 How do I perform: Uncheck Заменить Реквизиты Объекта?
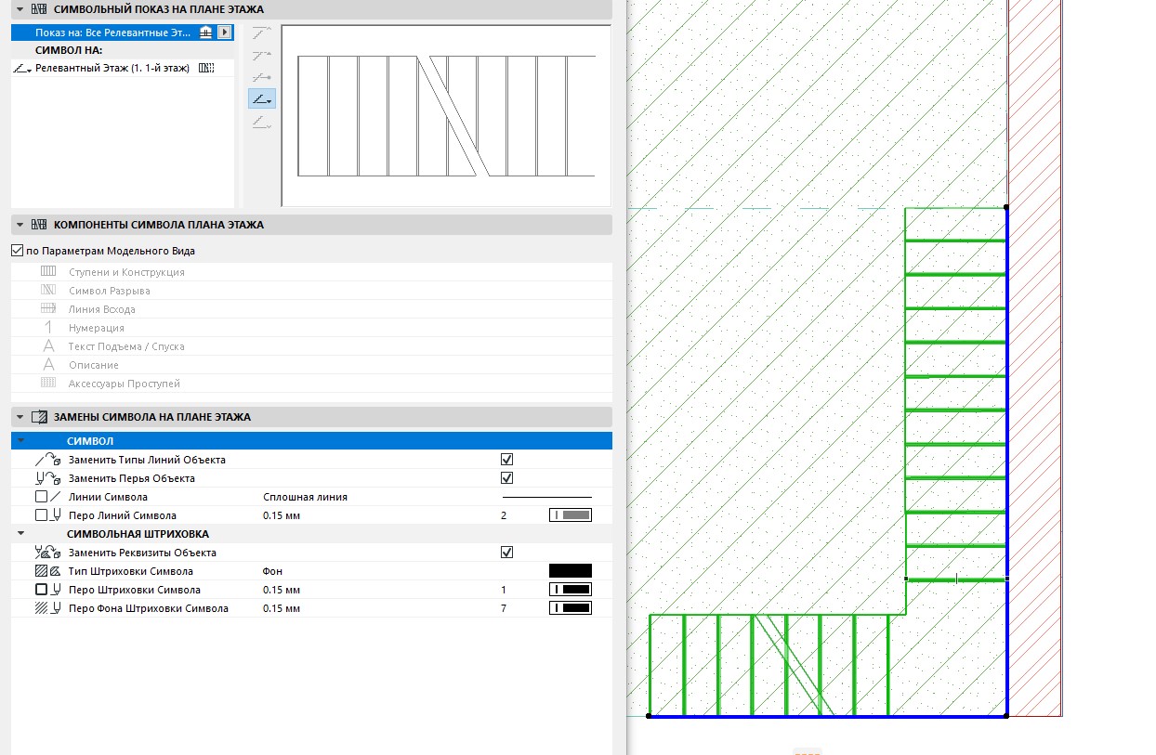coord(506,553)
